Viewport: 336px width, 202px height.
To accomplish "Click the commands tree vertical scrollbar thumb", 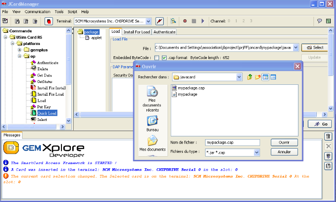I will click(x=69, y=59).
